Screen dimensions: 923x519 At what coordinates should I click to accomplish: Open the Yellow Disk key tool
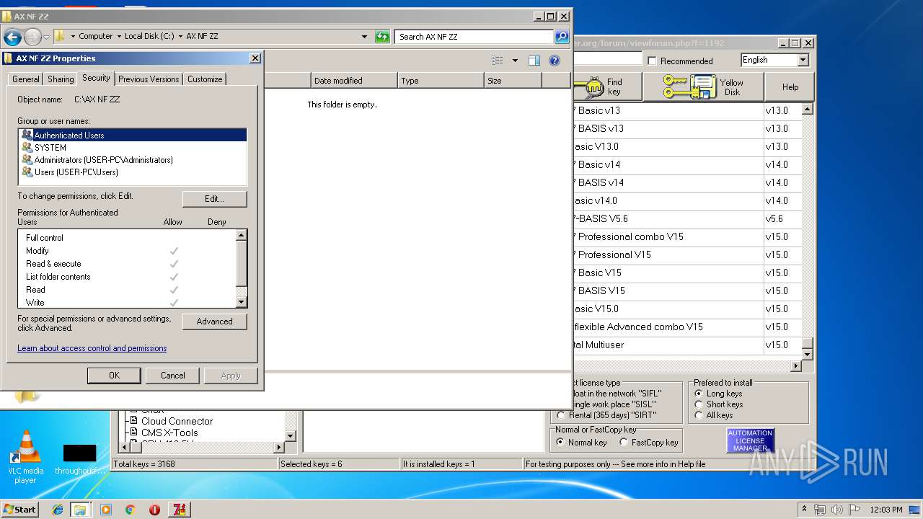click(704, 87)
